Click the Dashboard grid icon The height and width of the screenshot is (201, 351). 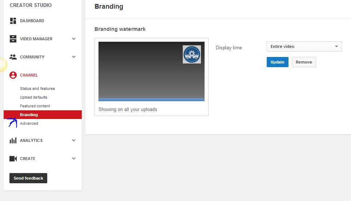(13, 21)
